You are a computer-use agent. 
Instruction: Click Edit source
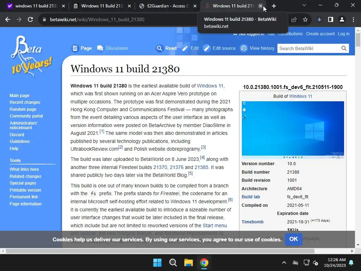[220, 48]
